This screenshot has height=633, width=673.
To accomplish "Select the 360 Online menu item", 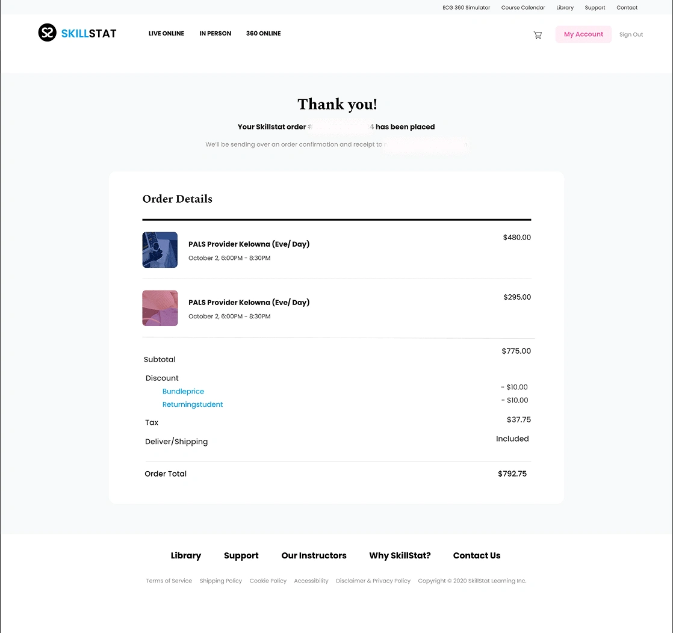I will pyautogui.click(x=264, y=34).
